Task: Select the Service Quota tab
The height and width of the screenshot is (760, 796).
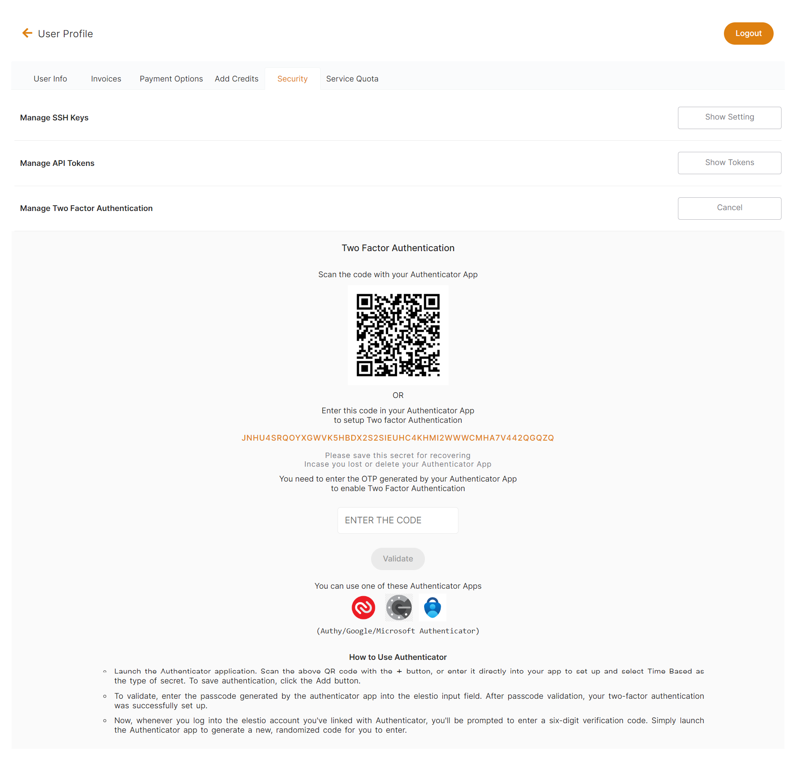Action: coord(352,78)
